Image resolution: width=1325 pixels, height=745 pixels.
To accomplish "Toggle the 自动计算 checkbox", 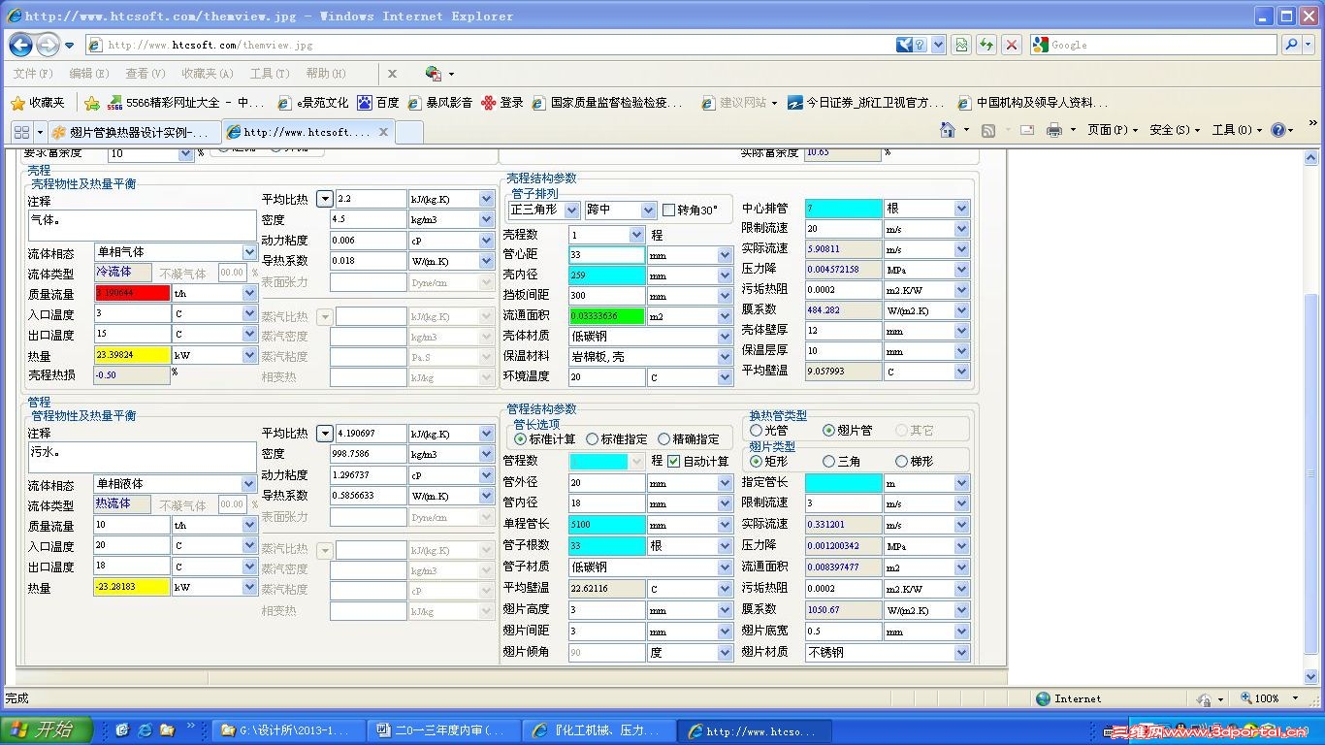I will pos(674,462).
